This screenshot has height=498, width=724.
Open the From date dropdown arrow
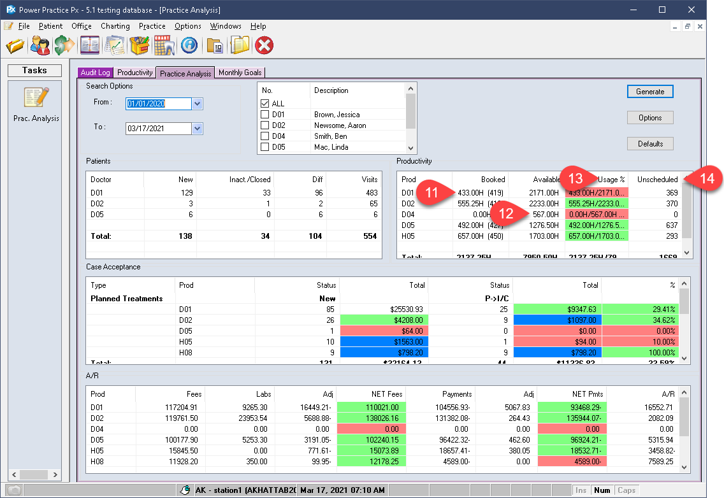click(x=197, y=104)
